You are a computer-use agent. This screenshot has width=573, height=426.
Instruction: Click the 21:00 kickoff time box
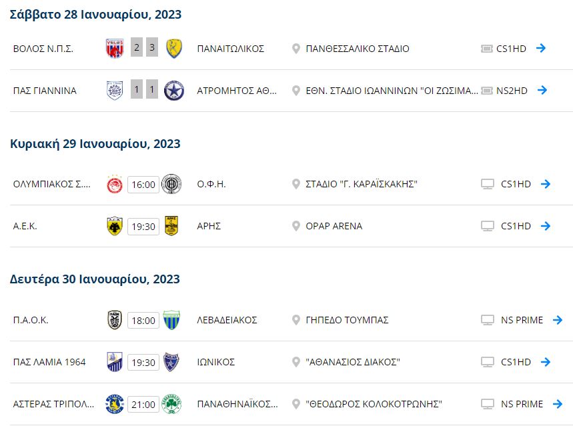click(x=142, y=404)
